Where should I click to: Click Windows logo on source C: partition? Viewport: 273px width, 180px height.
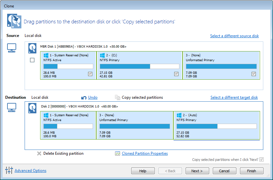point(102,55)
